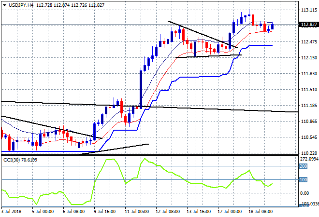319x217 pixels.
Task: Click the 200 level marker on CCI
Action: pyautogui.click(x=303, y=166)
